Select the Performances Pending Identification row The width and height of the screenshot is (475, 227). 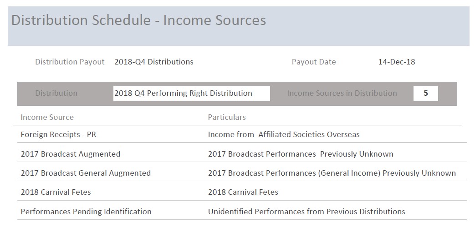[x=86, y=212]
